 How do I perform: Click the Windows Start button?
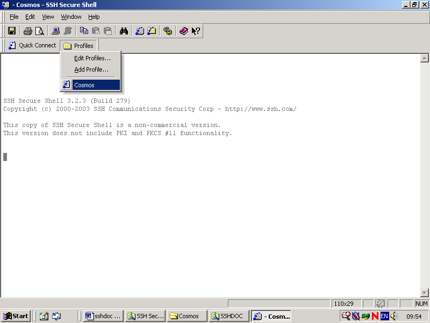click(16, 316)
